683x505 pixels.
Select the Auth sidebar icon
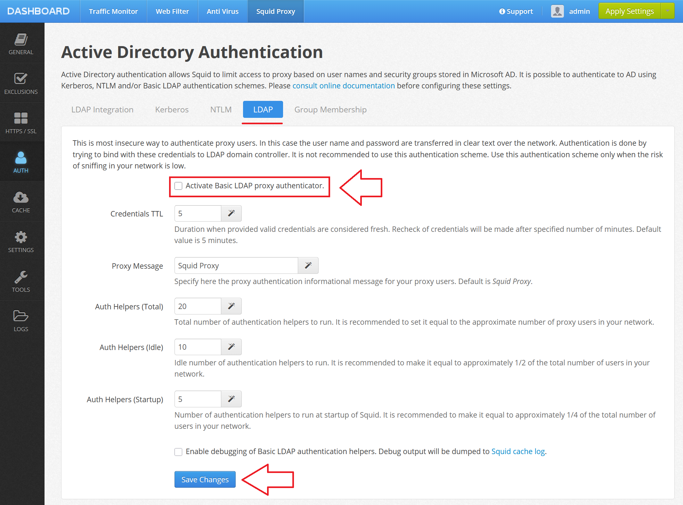tap(21, 162)
